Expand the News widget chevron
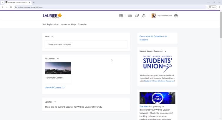 pos(52,37)
